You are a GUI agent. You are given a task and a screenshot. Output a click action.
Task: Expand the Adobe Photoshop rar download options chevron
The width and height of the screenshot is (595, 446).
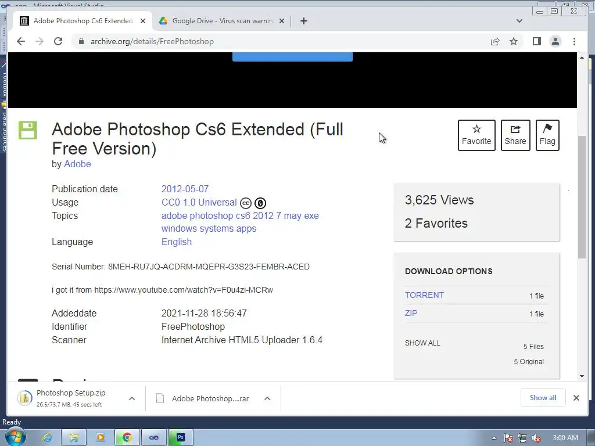click(267, 398)
